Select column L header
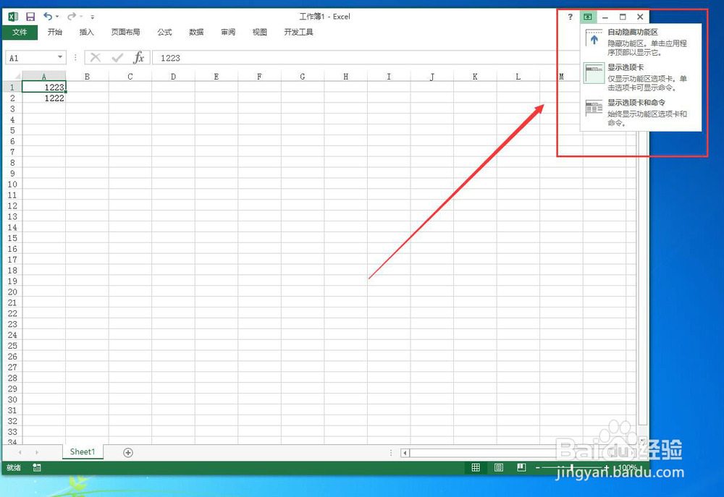 coord(518,76)
